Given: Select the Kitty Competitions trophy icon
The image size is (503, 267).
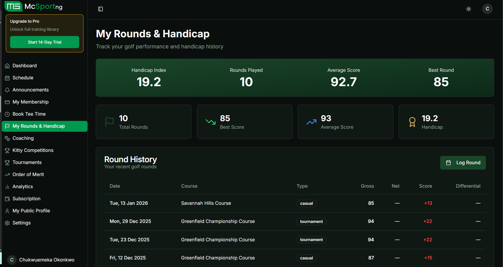Looking at the screenshot, I should [7, 150].
